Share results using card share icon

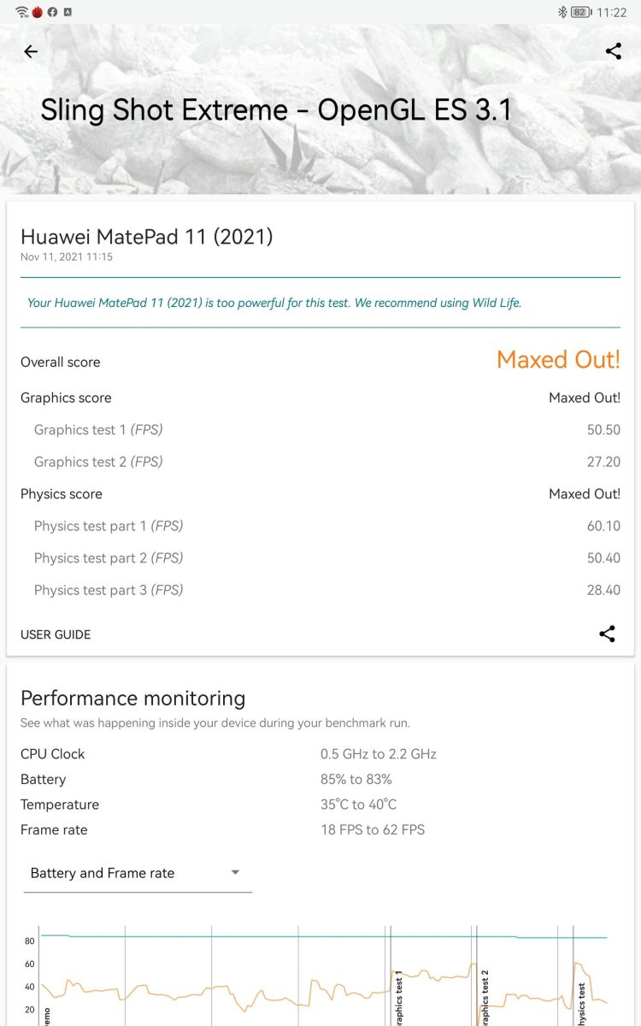pyautogui.click(x=607, y=634)
